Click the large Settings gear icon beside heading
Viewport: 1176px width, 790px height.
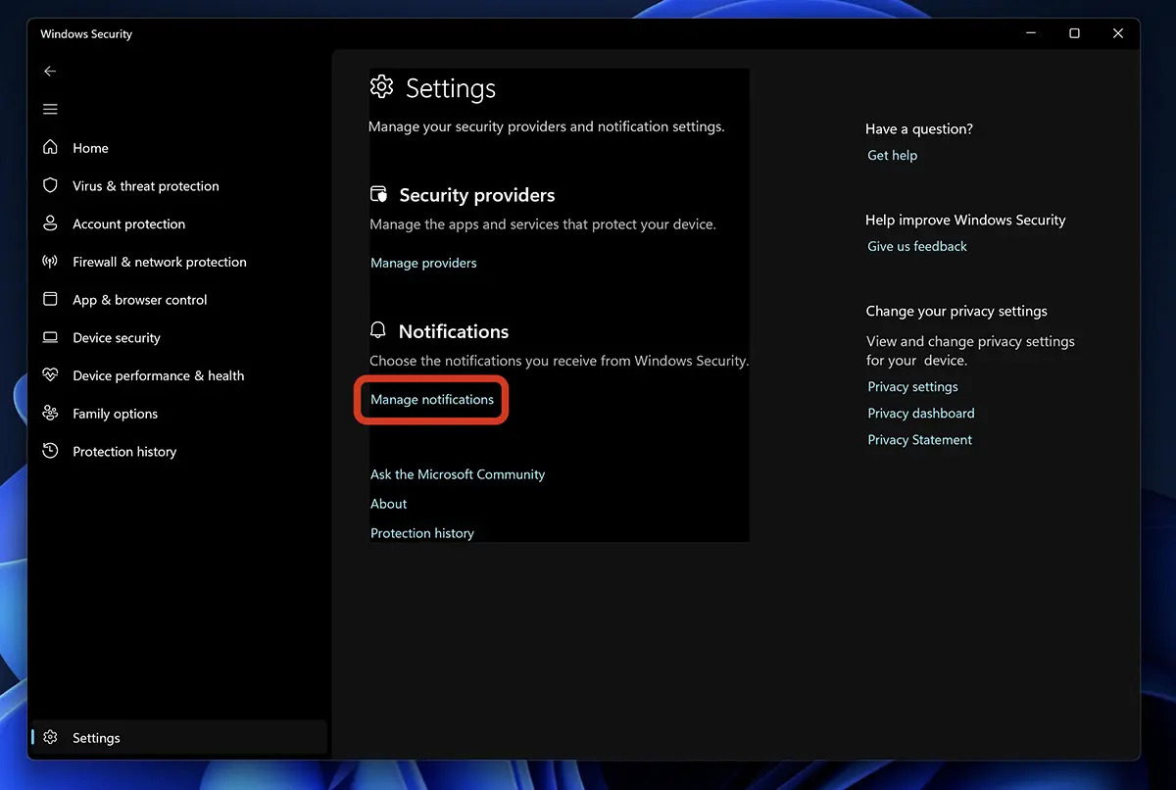pos(381,86)
